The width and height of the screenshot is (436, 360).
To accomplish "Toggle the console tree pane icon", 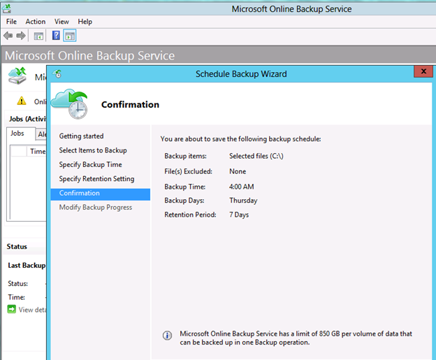I will (x=38, y=36).
